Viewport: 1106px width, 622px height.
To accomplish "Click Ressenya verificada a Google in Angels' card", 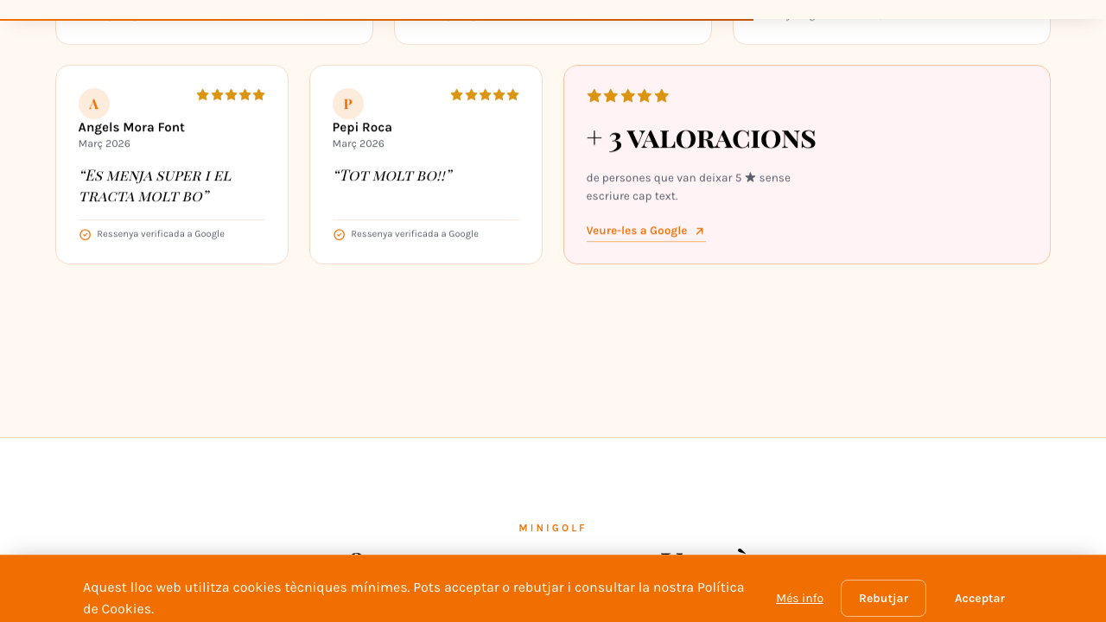I will coord(161,234).
